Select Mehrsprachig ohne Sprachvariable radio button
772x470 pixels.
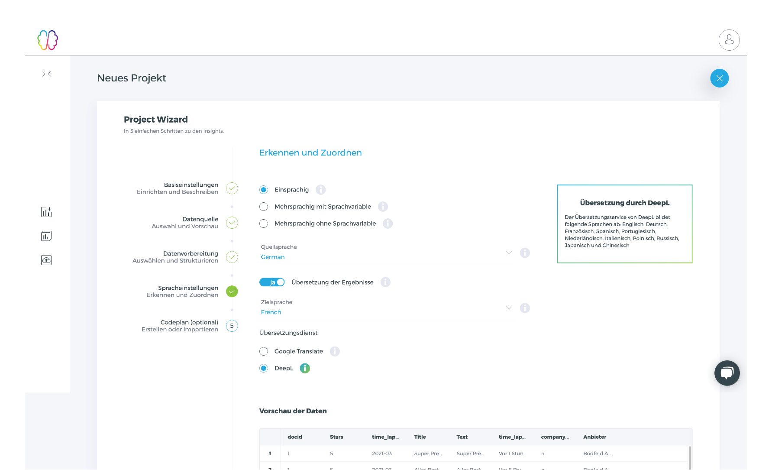pyautogui.click(x=264, y=224)
